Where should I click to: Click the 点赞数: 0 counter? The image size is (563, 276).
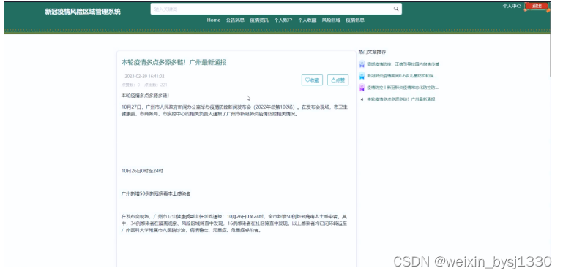pos(131,85)
